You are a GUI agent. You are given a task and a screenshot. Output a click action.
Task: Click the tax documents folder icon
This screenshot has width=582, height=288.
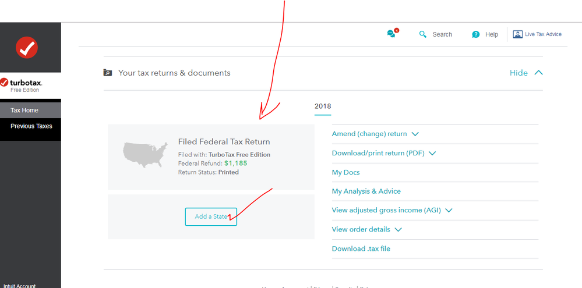(107, 73)
